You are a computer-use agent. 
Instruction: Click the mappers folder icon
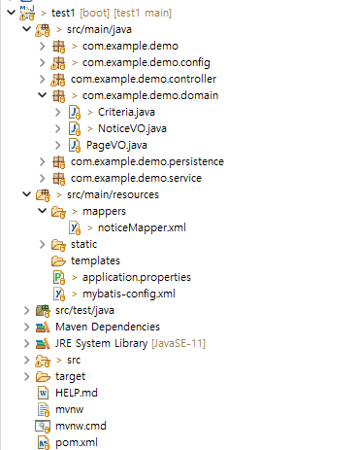(x=58, y=212)
